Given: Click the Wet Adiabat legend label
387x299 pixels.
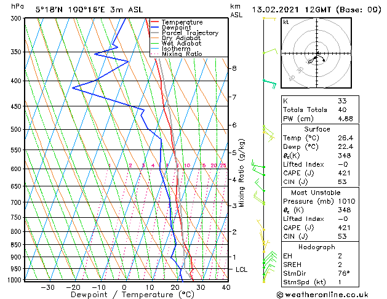Looking at the screenshot, I should pyautogui.click(x=182, y=43).
